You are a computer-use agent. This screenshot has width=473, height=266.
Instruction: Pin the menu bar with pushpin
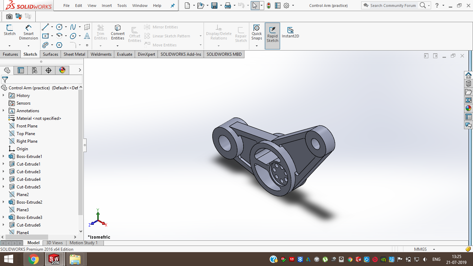[x=173, y=6]
